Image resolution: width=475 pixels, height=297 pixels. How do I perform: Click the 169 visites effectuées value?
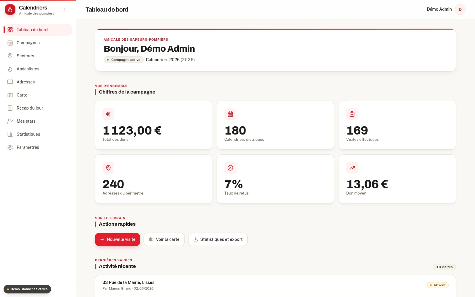357,131
